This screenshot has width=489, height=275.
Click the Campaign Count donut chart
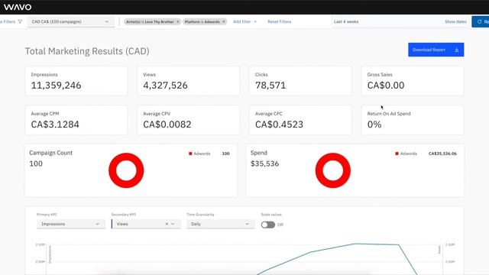click(x=126, y=170)
